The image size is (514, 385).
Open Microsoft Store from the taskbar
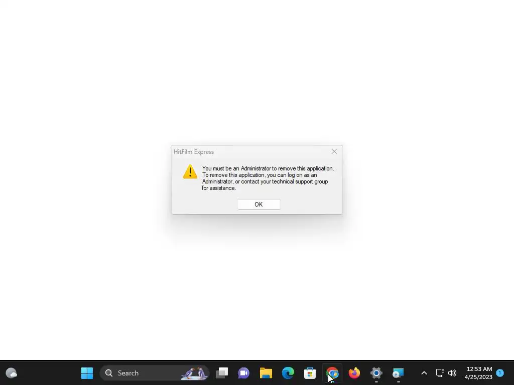[310, 373]
